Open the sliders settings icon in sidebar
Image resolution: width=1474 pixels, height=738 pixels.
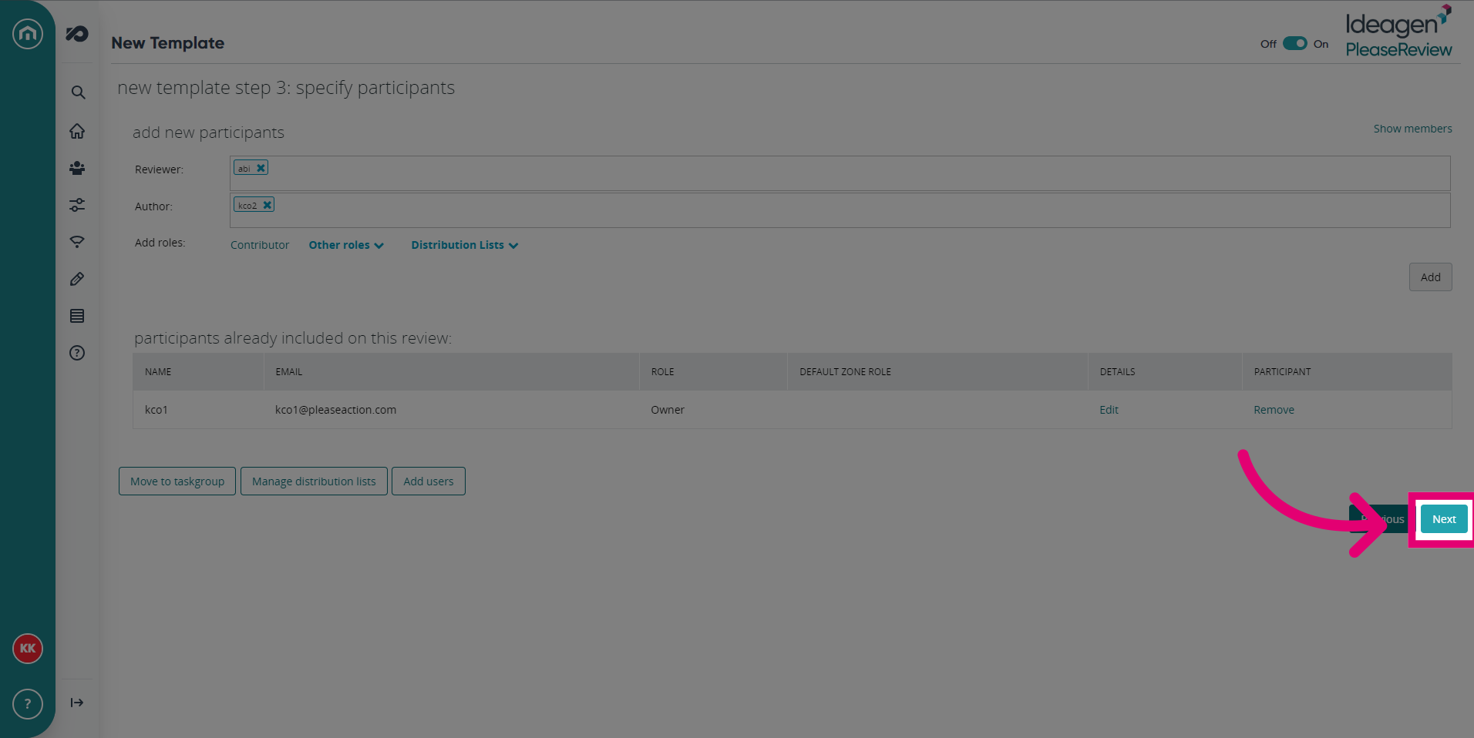77,205
